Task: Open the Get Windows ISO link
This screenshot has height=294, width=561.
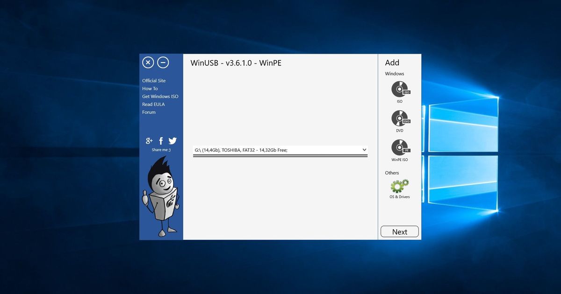Action: point(160,97)
